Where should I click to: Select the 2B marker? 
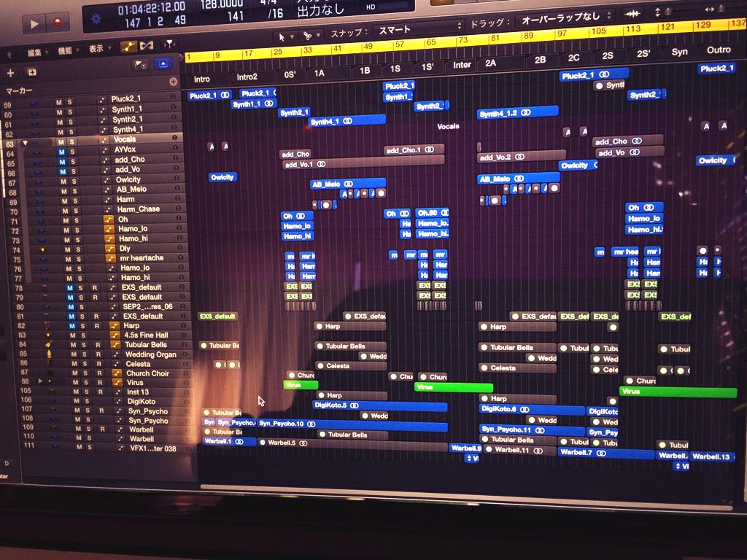(540, 60)
